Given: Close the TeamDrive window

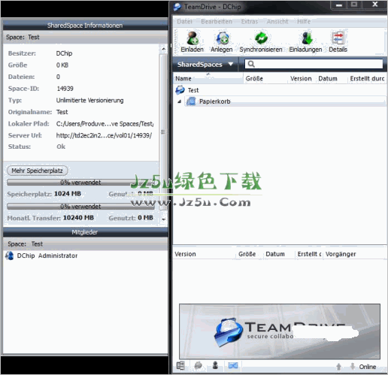Looking at the screenshot, I should 374,5.
